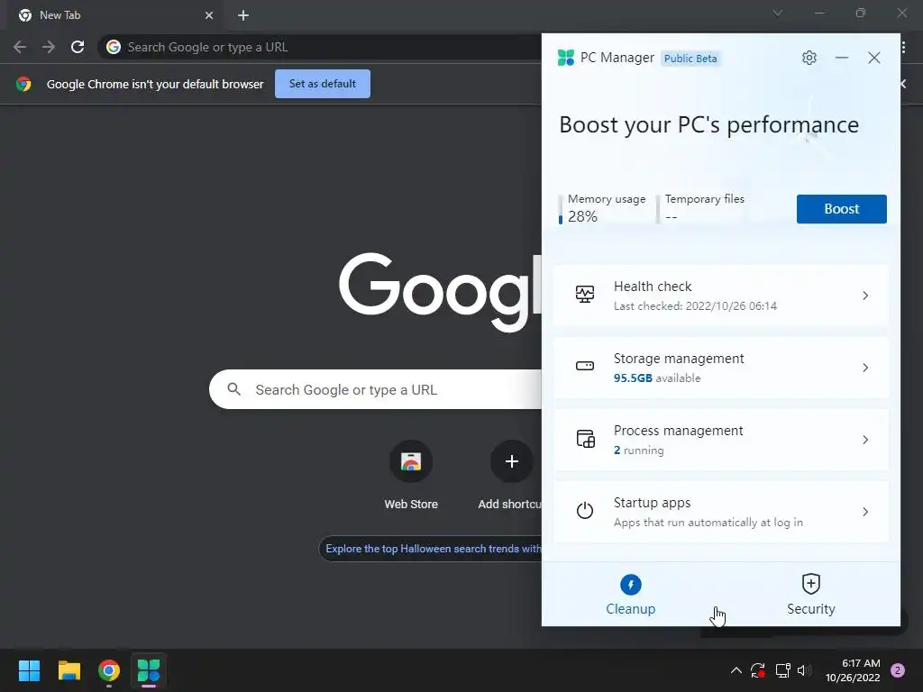Viewport: 923px width, 692px height.
Task: Go back in Chrome
Action: [x=20, y=47]
